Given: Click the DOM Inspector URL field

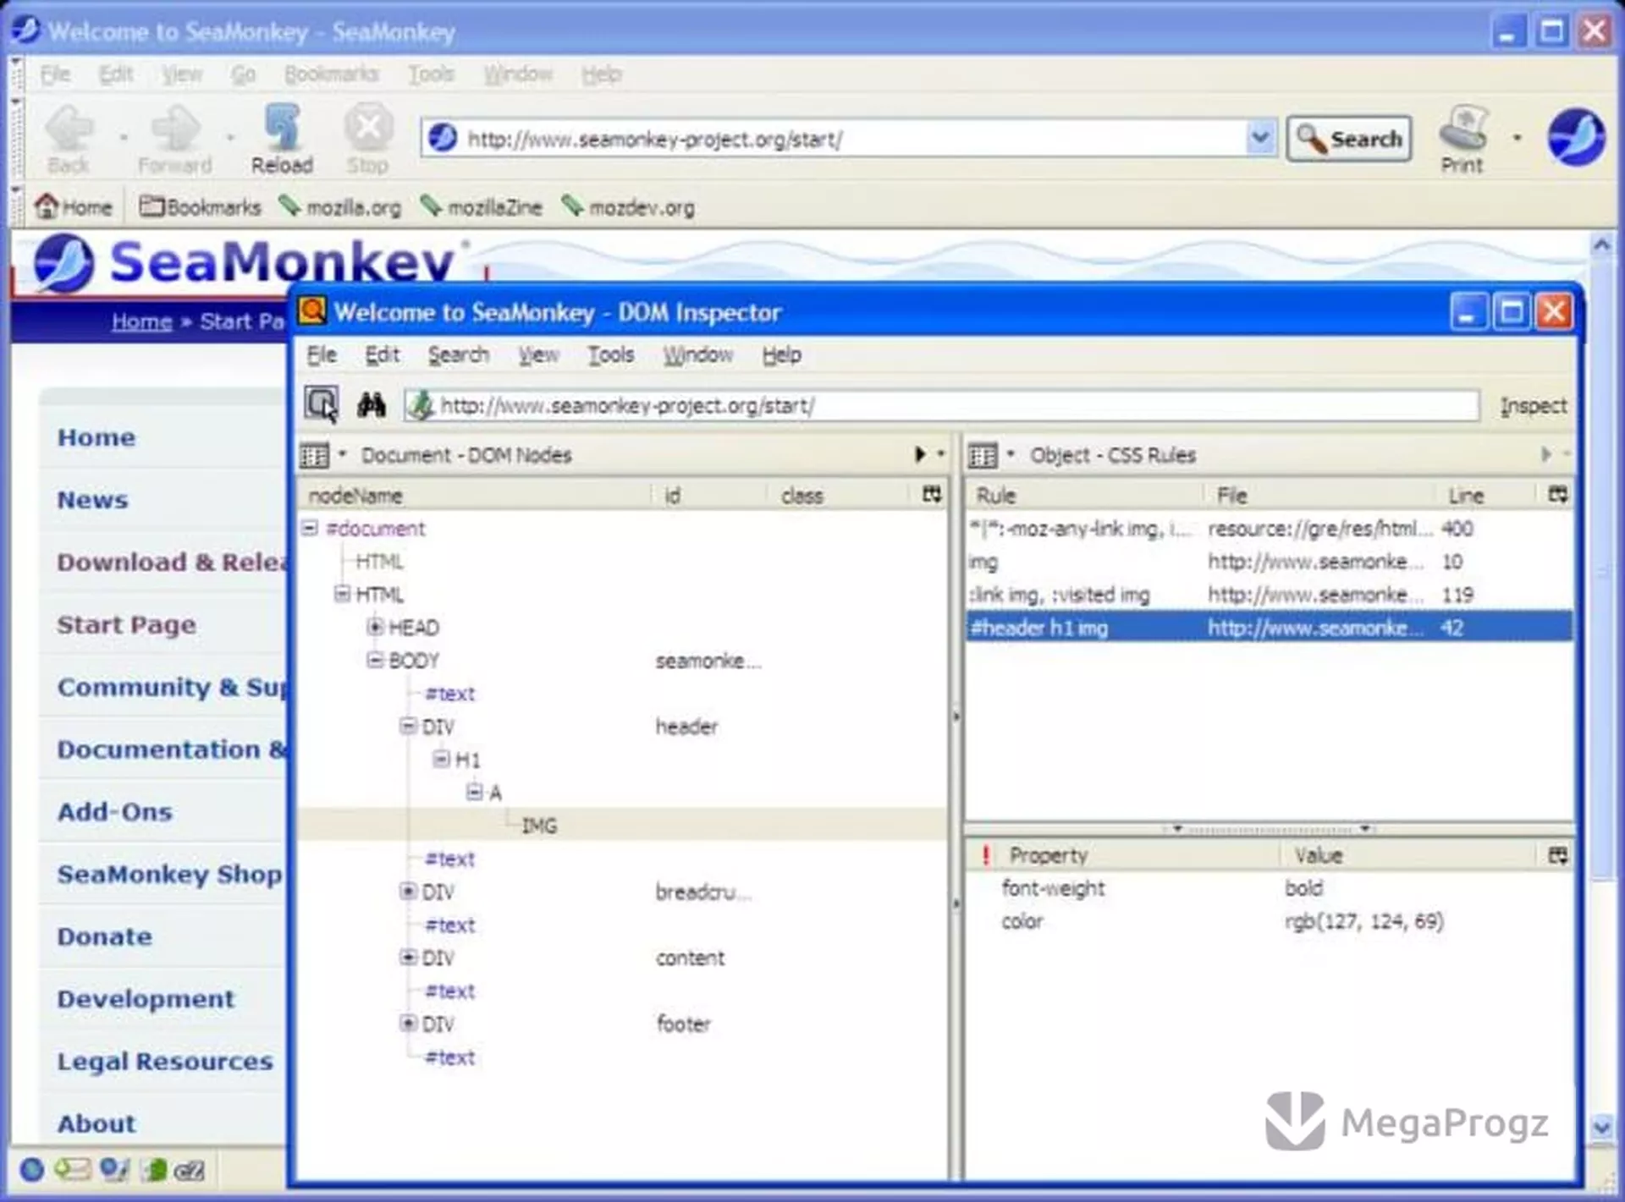Looking at the screenshot, I should pos(942,405).
